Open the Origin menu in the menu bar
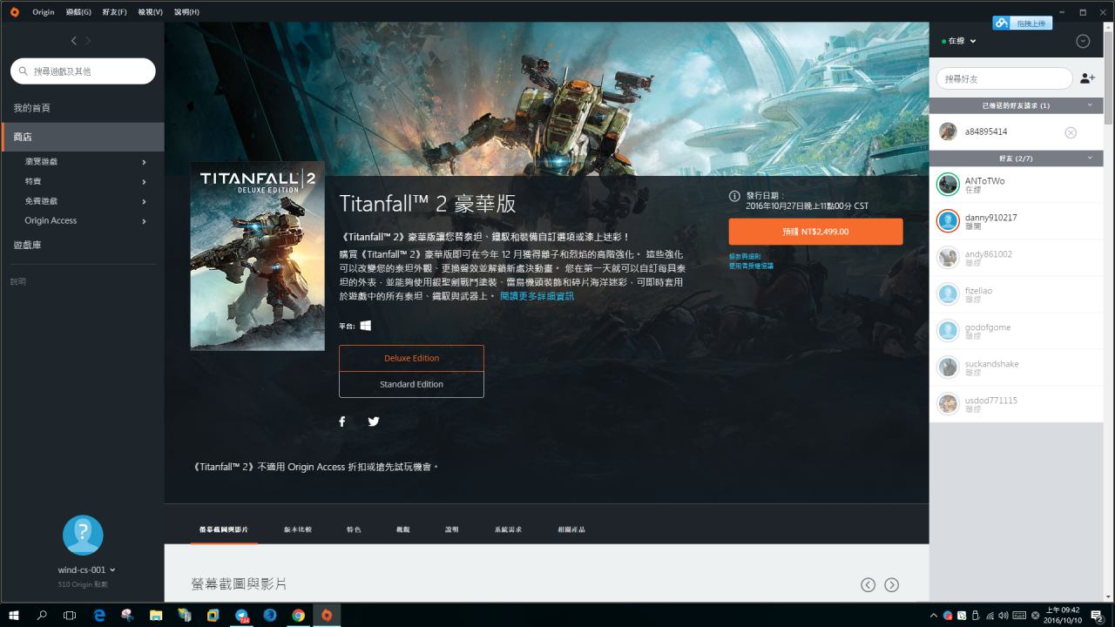 pos(44,12)
